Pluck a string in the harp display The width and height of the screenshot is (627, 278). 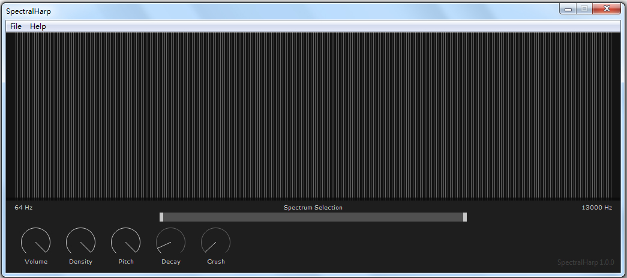(x=313, y=115)
